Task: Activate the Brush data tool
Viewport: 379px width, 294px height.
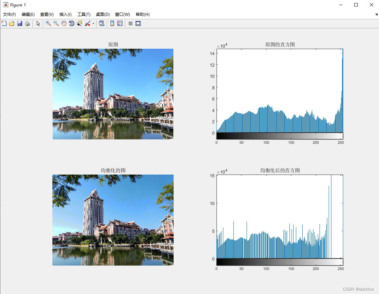Action: click(x=87, y=23)
